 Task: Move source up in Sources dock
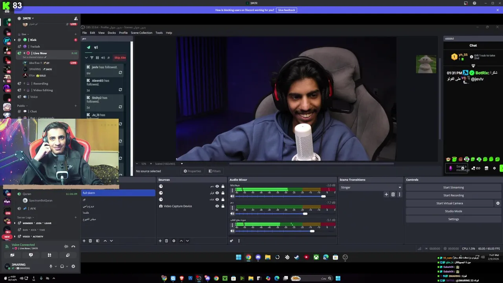(x=181, y=241)
